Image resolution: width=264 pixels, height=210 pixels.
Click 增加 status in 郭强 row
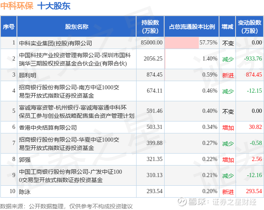(228, 160)
